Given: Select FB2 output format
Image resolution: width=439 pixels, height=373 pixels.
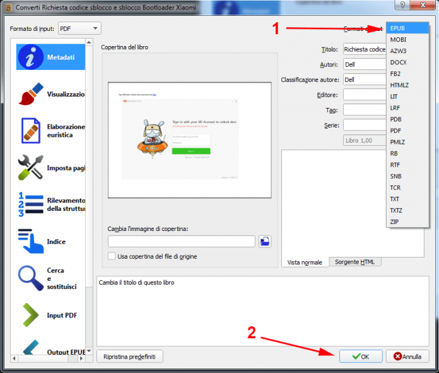Looking at the screenshot, I should pyautogui.click(x=407, y=74).
